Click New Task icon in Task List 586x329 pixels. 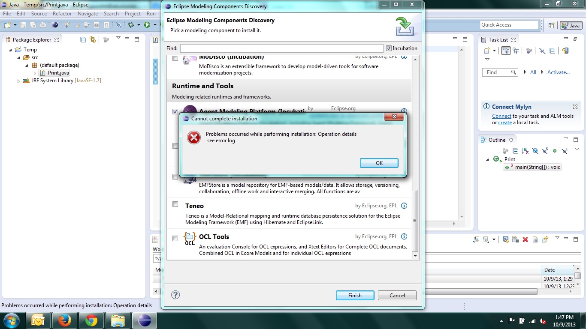click(x=487, y=51)
